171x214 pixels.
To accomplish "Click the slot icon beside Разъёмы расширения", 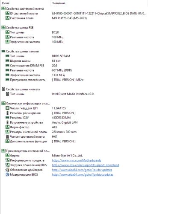I will coord(7,113).
